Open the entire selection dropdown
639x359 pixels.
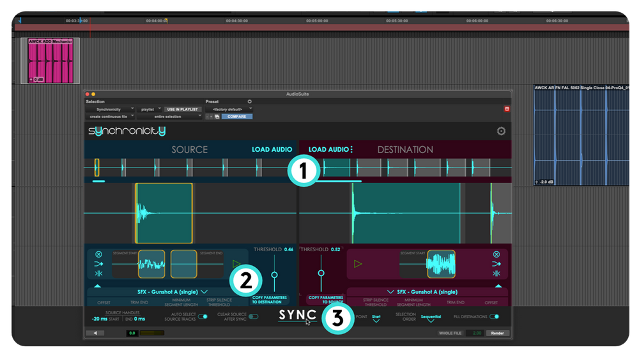(169, 117)
